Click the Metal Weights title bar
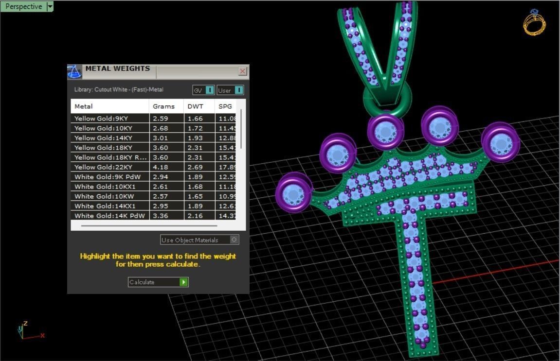 tap(158, 72)
